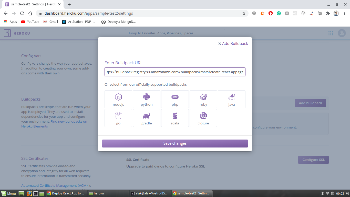
Task: Bookmark this page with the star icon
Action: [244, 13]
